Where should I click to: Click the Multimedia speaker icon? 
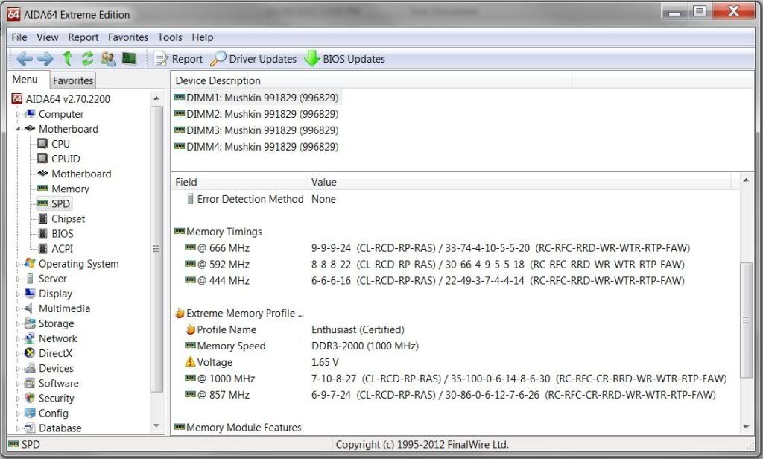coord(30,308)
